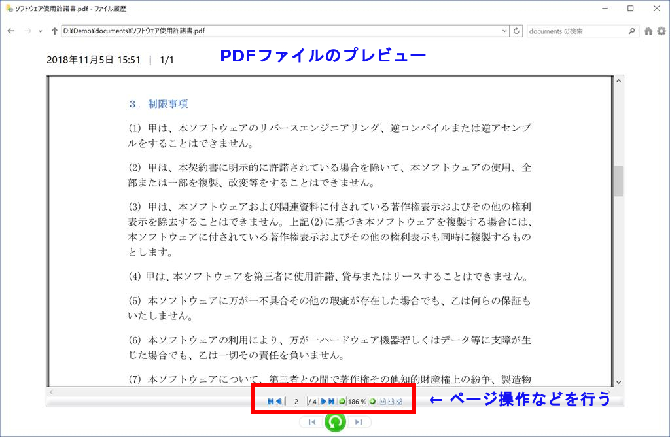The height and width of the screenshot is (437, 670).
Task: Jump to last PDF page
Action: [x=332, y=401]
